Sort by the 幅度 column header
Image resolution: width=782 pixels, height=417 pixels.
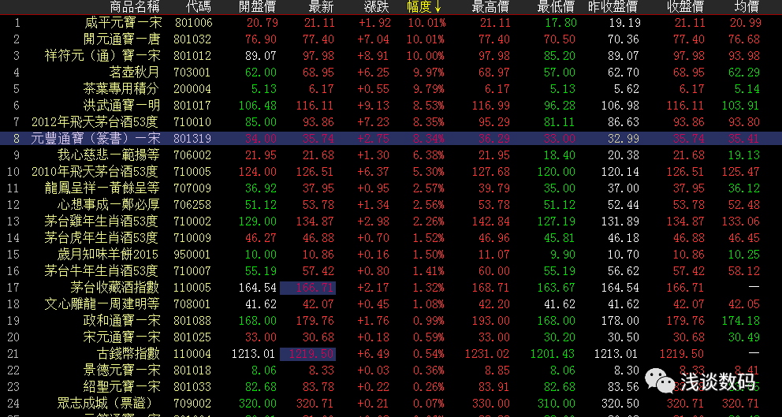[x=424, y=6]
